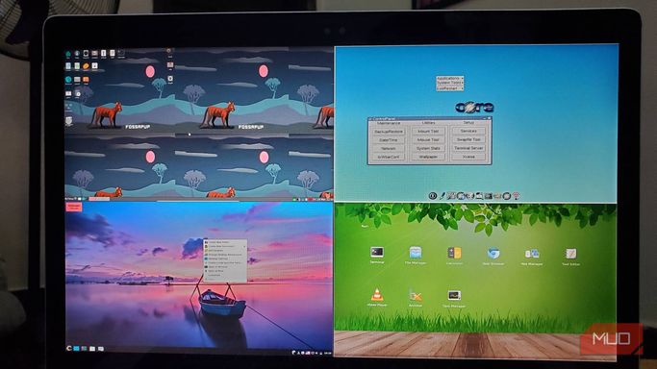Launch the VLC Video Player icon

pyautogui.click(x=377, y=295)
